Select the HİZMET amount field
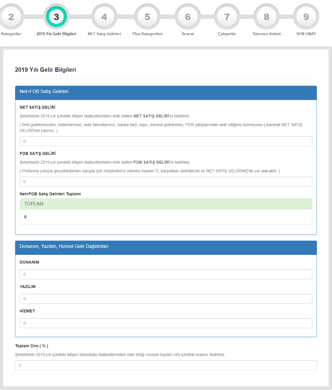This screenshot has width=332, height=390. (166, 323)
